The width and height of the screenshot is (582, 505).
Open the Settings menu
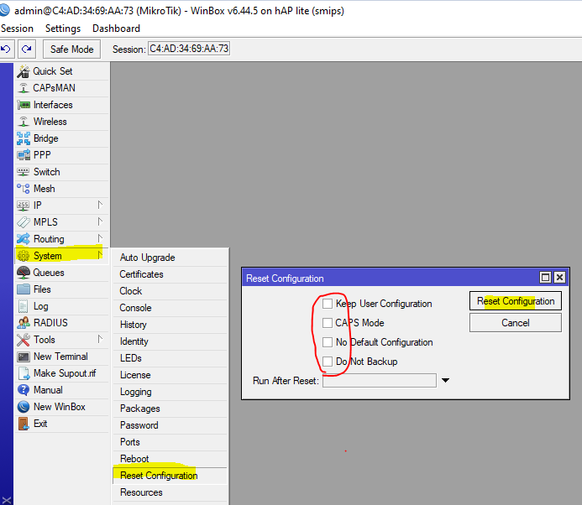[63, 29]
